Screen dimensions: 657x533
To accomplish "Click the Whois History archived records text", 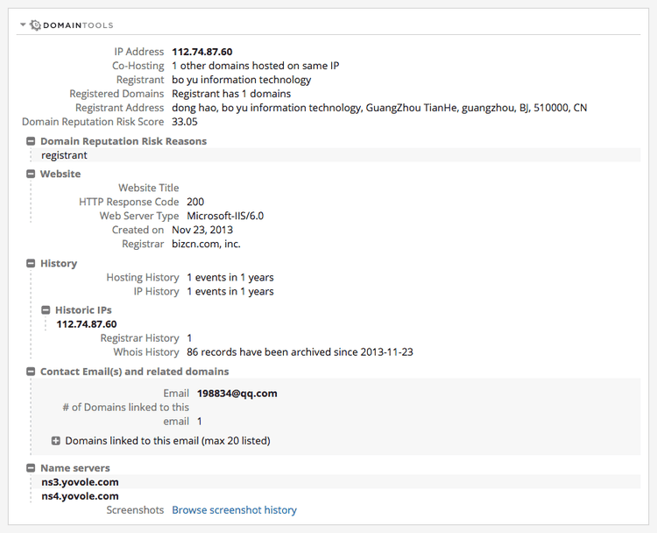I will click(x=300, y=352).
